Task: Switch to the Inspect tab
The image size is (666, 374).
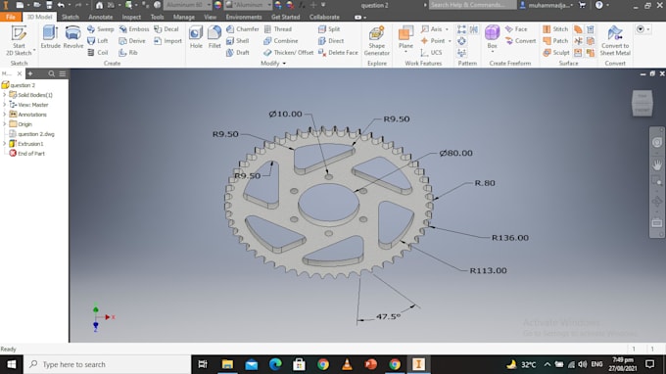Action: 131,17
